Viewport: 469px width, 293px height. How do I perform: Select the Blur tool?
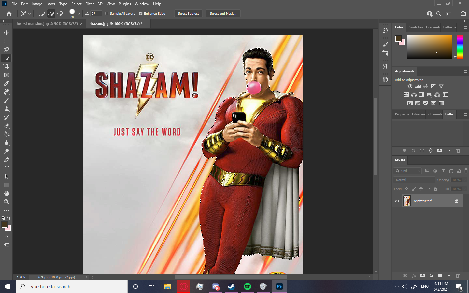pos(7,143)
